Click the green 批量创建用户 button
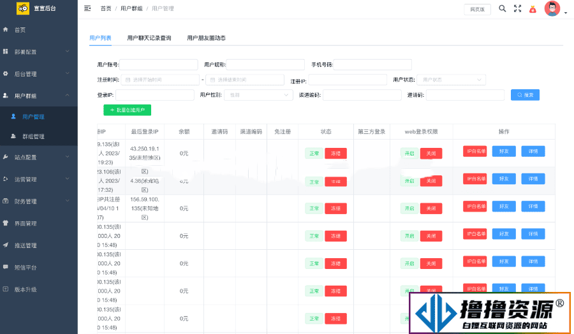This screenshot has width=574, height=334. click(x=128, y=110)
